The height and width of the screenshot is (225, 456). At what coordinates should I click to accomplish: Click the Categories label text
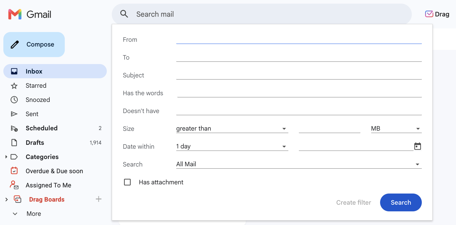(x=42, y=157)
